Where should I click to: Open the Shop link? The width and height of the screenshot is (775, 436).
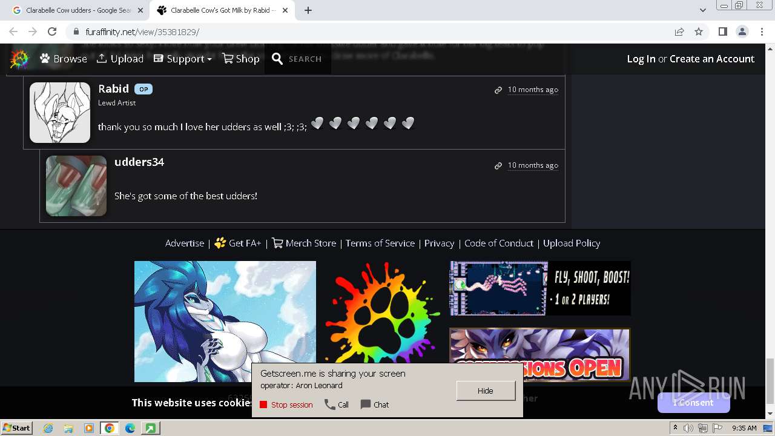[x=241, y=59]
